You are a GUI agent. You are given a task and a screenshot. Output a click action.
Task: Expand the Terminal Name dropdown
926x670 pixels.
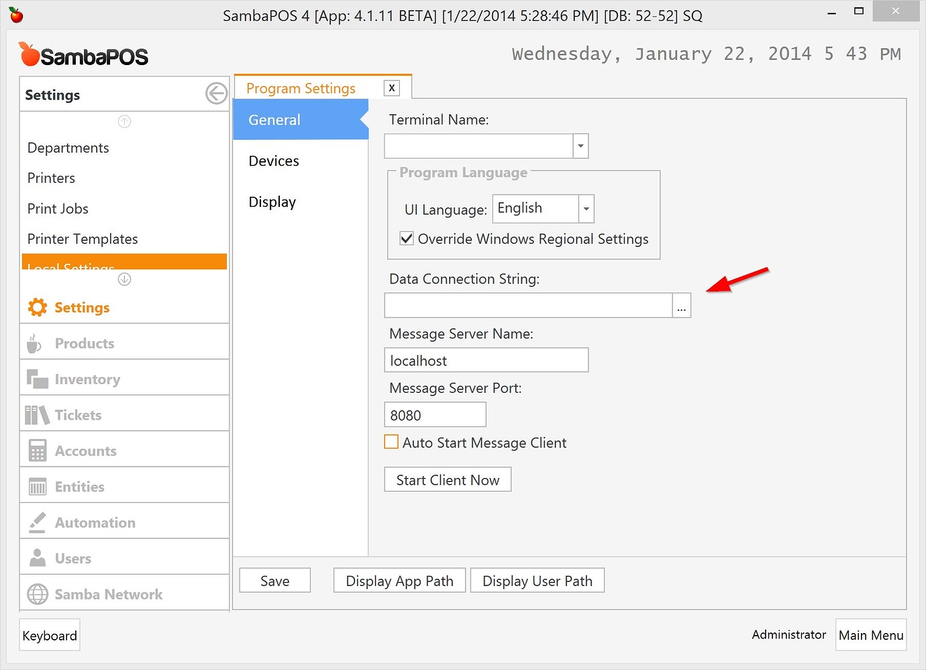(x=580, y=146)
